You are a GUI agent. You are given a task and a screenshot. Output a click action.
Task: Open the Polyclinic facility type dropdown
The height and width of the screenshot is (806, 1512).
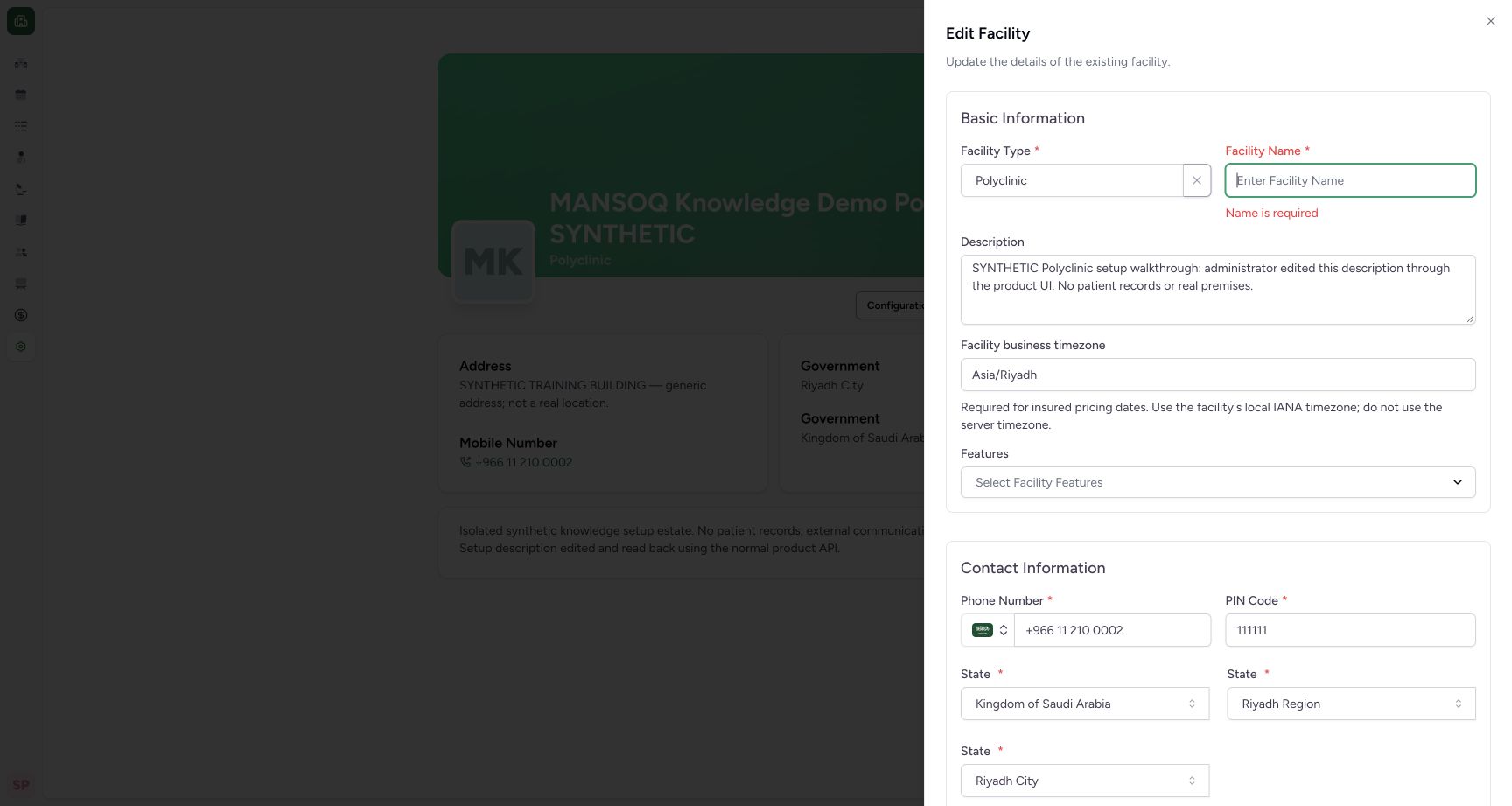(1072, 180)
